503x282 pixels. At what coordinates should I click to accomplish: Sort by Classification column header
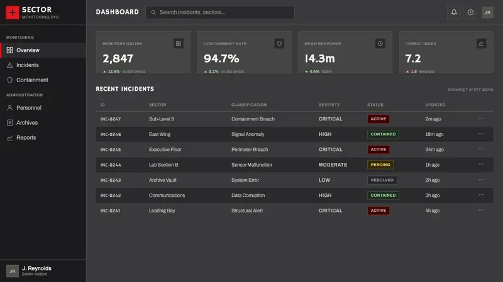coord(249,105)
